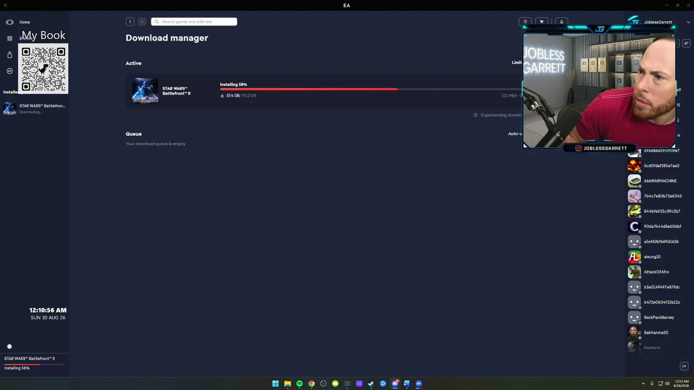Viewport: 694px width, 390px height.
Task: Open friend a5ef62bfb69d162b in friends list
Action: point(655,242)
